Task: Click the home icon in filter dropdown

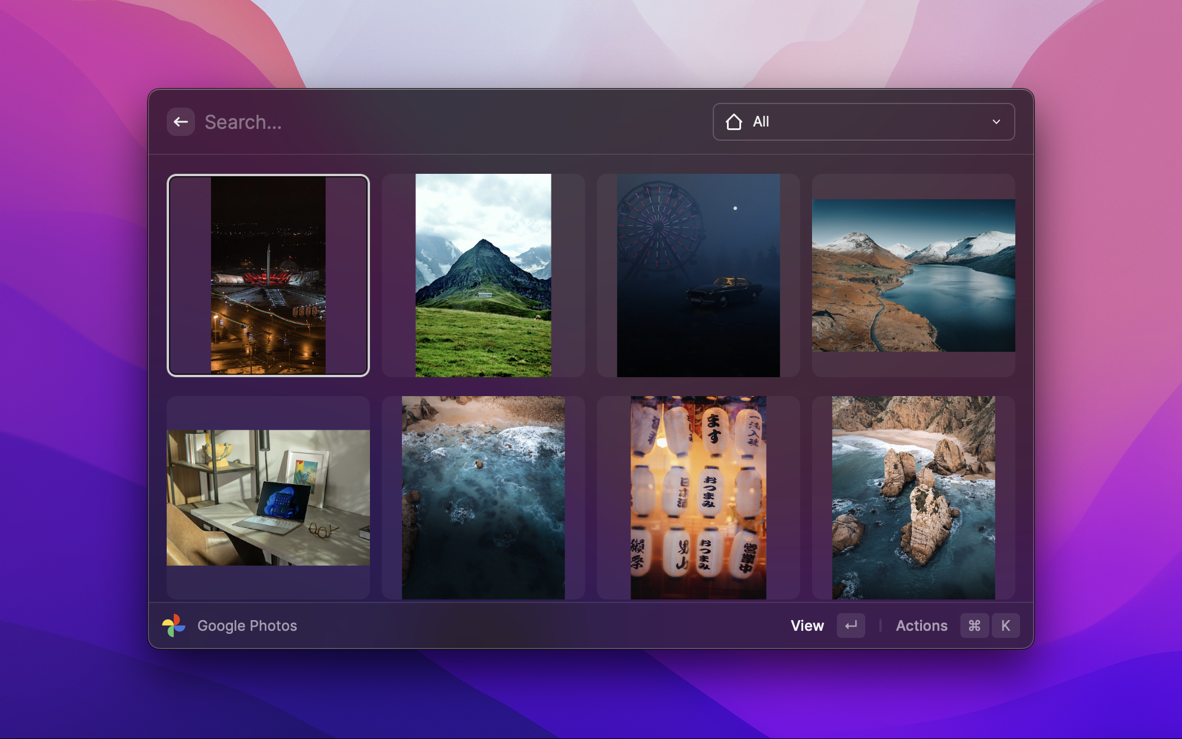Action: 733,122
